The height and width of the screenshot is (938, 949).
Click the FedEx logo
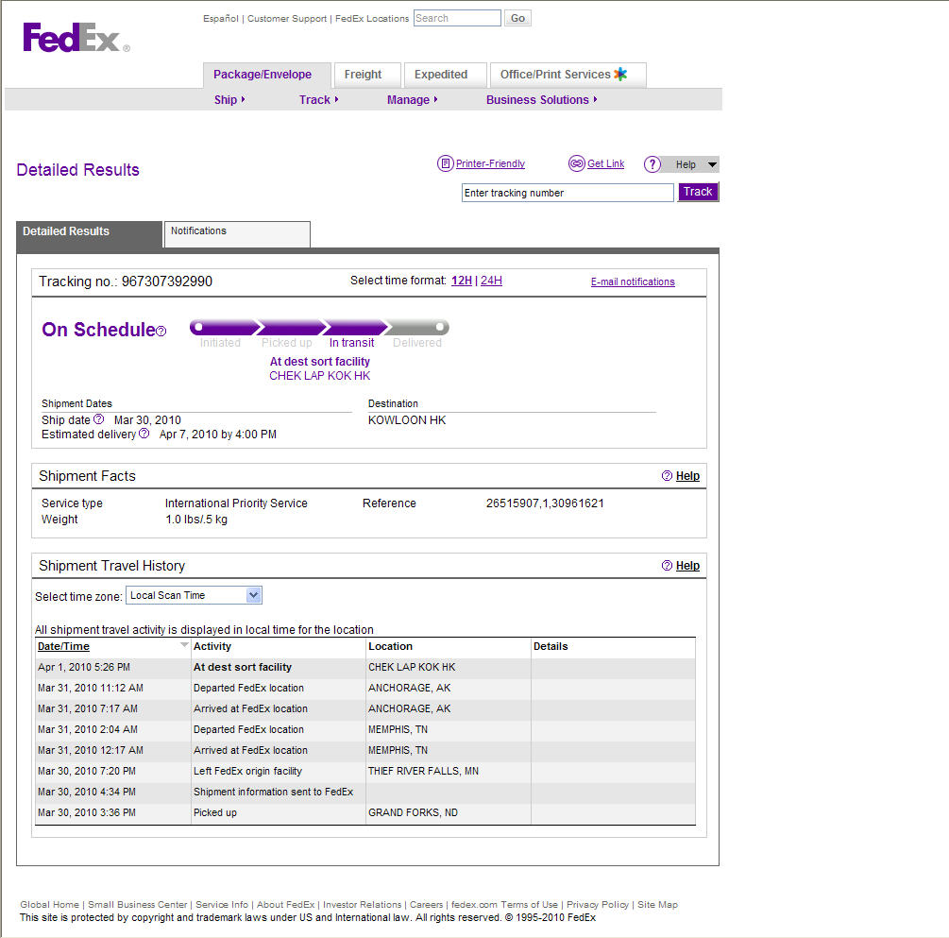coord(76,38)
